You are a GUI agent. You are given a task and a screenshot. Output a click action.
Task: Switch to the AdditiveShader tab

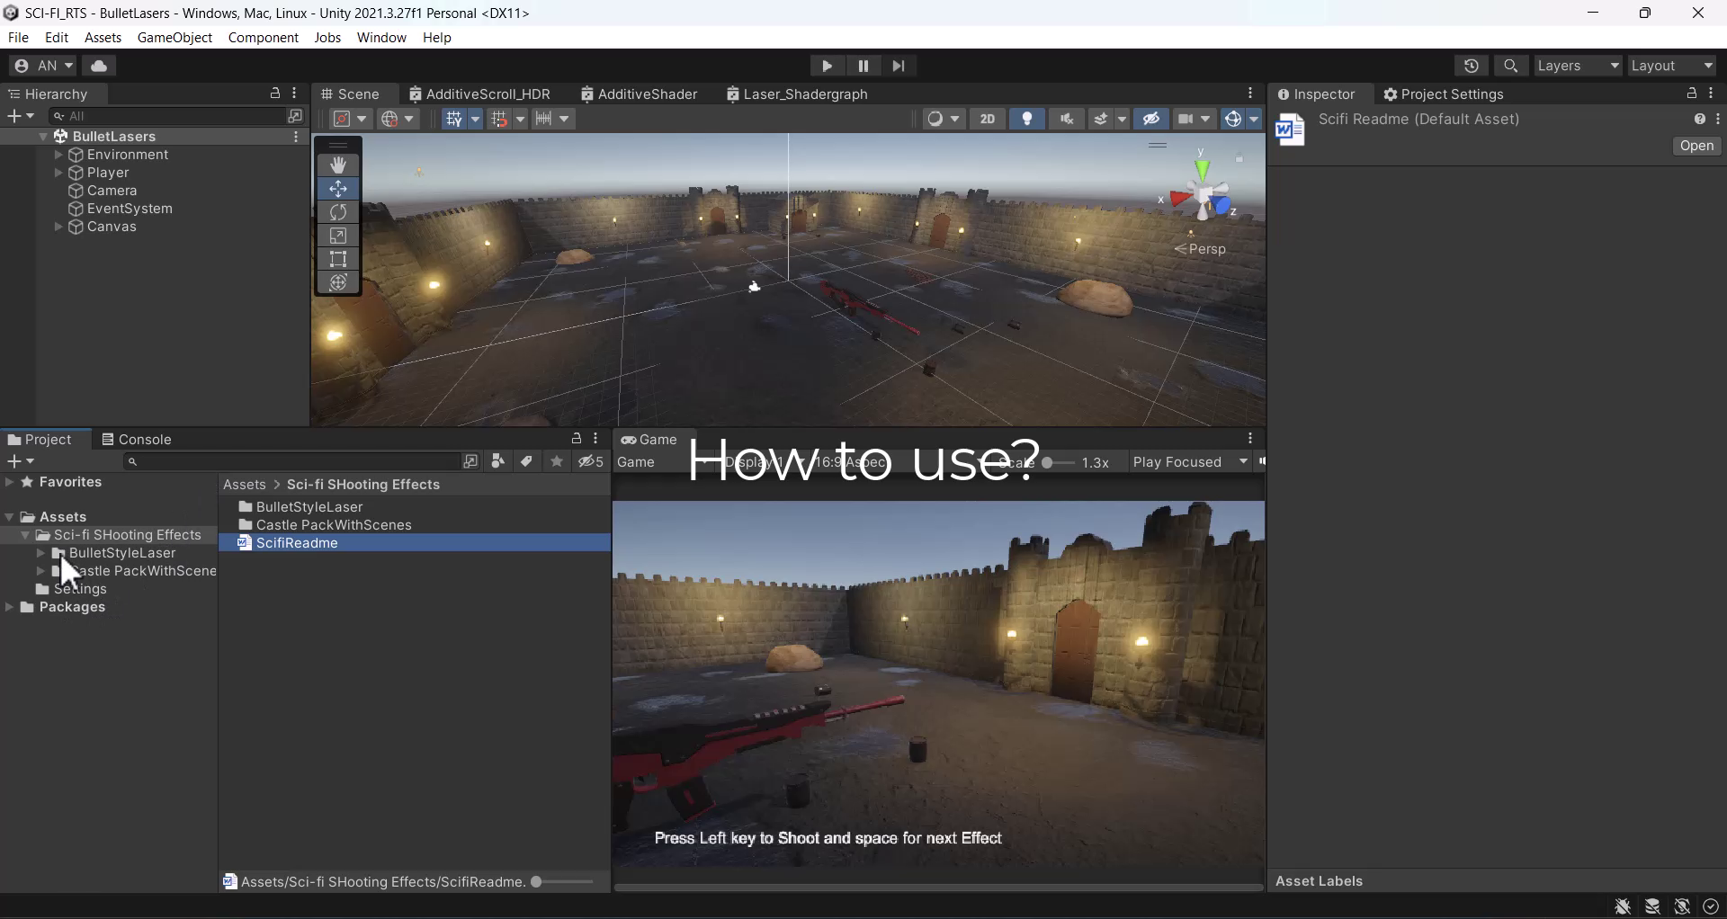click(640, 94)
